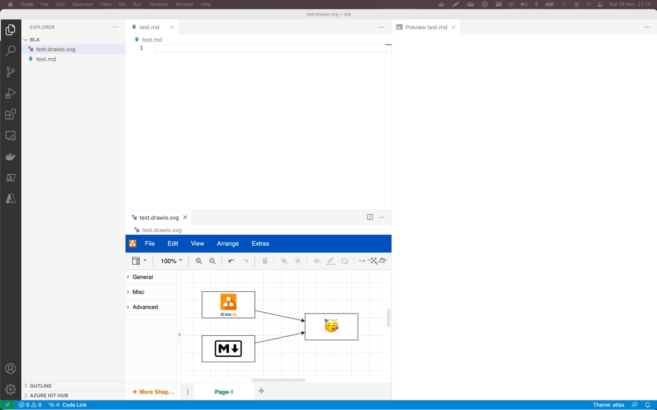Click the Fill Color bucket icon
657x410 pixels.
tap(317, 261)
